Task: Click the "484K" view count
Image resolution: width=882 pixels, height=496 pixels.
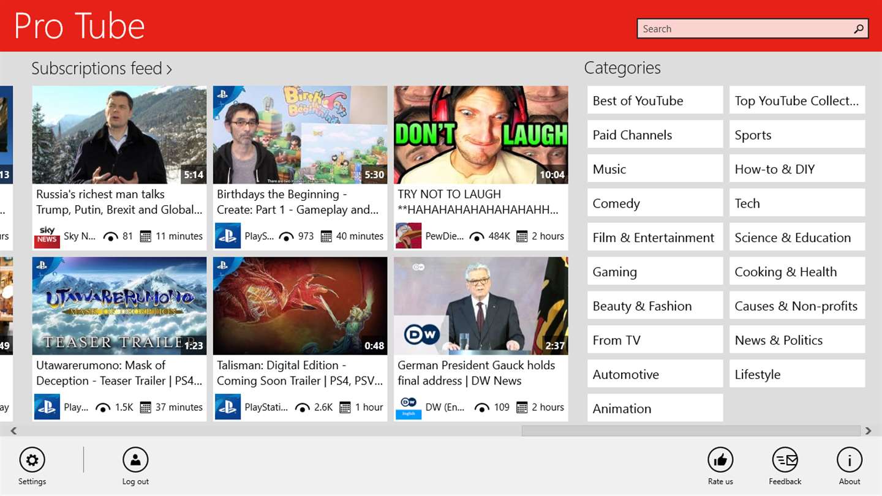Action: [x=499, y=236]
